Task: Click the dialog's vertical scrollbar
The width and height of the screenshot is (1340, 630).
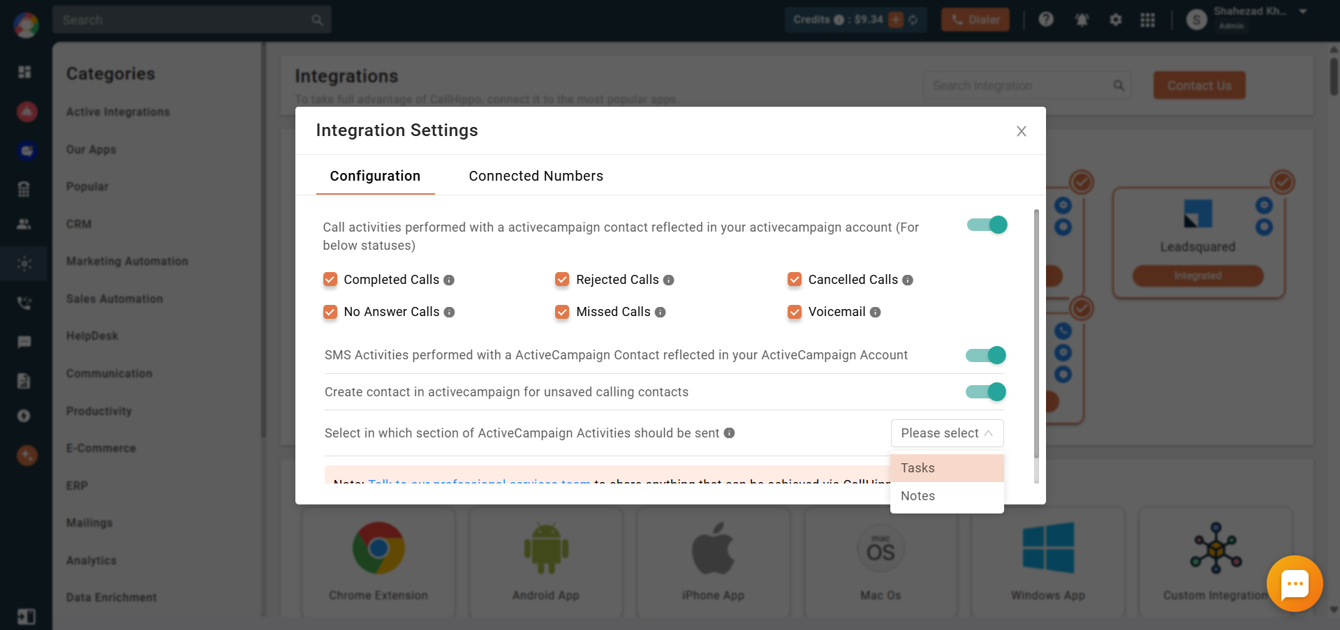Action: [1036, 333]
